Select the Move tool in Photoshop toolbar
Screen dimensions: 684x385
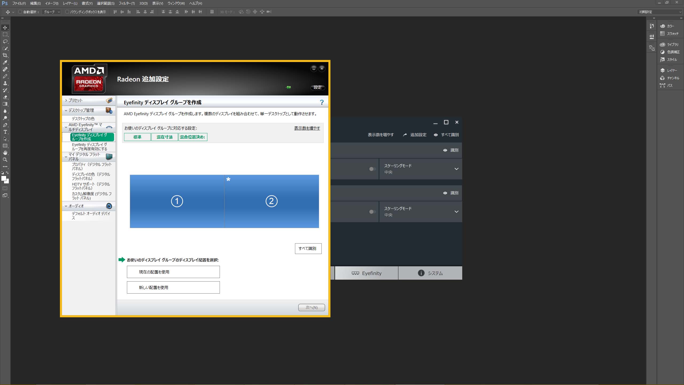pyautogui.click(x=5, y=28)
